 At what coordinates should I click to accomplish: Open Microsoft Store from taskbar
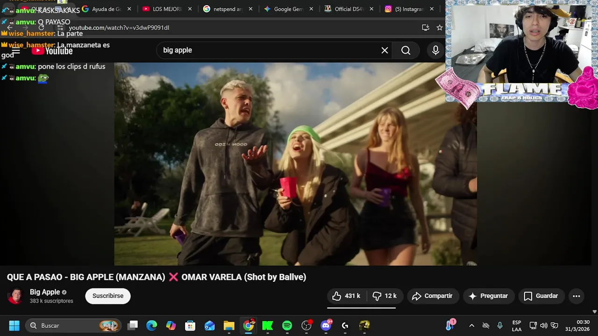click(x=190, y=326)
